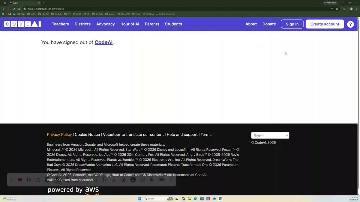
Task: Click the Windows taskbar Search box
Action: tap(158, 199)
